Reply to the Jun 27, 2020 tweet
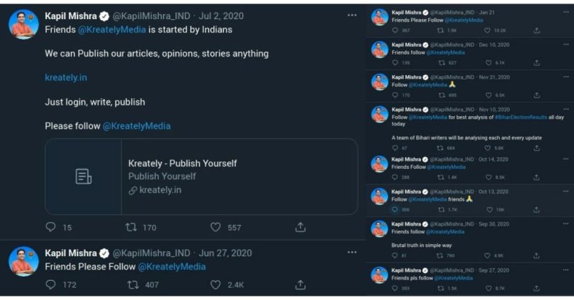The height and width of the screenshot is (300, 574). [x=50, y=284]
